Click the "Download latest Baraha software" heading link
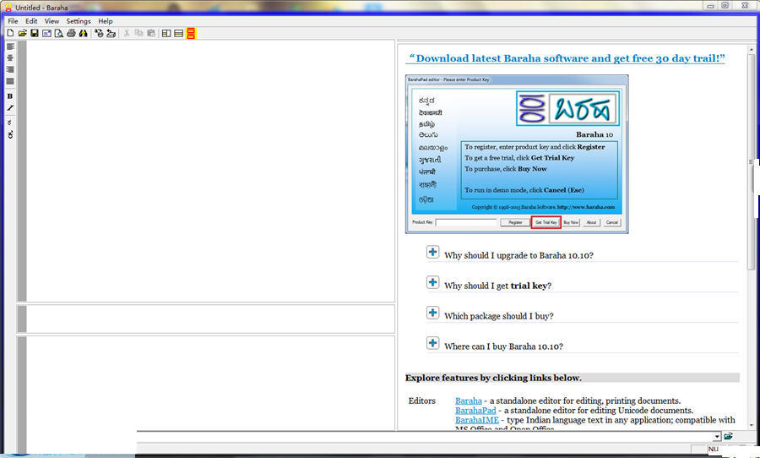The height and width of the screenshot is (458, 760). [566, 59]
